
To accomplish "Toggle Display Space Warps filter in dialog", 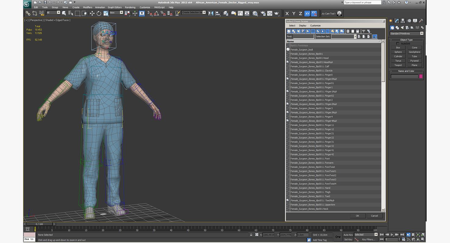I will tap(313, 31).
